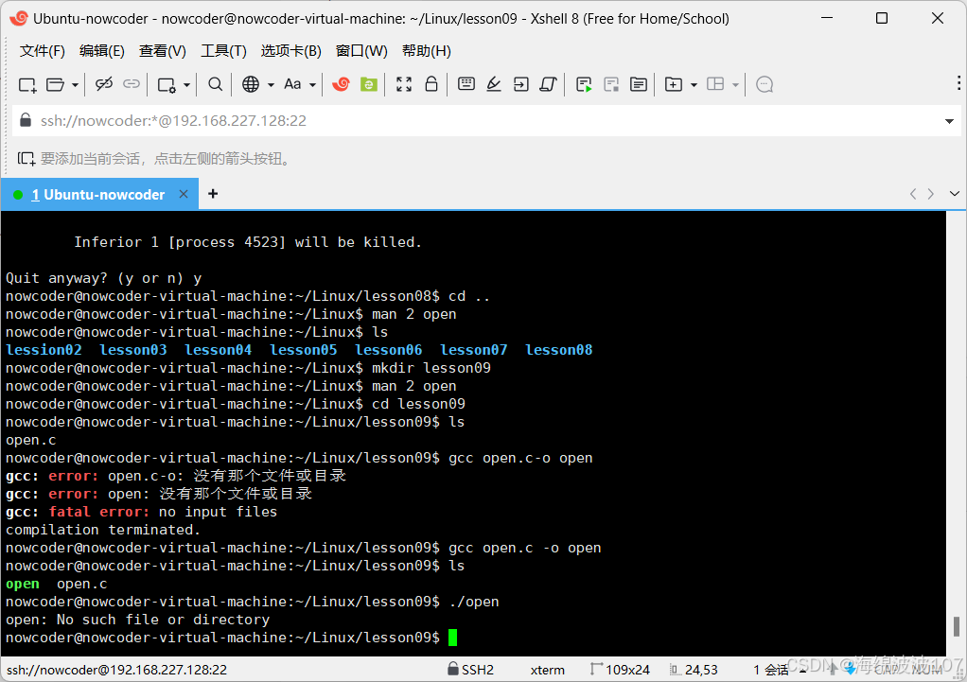The height and width of the screenshot is (682, 967).
Task: Click the add current session arrow button
Action: 26,159
